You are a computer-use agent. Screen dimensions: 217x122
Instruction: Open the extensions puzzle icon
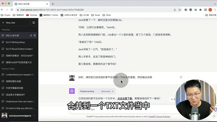click(x=200, y=10)
